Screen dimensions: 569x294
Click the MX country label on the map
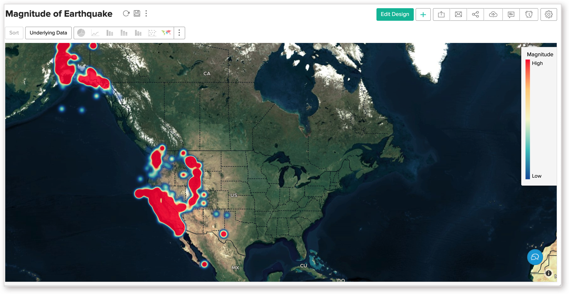point(235,268)
